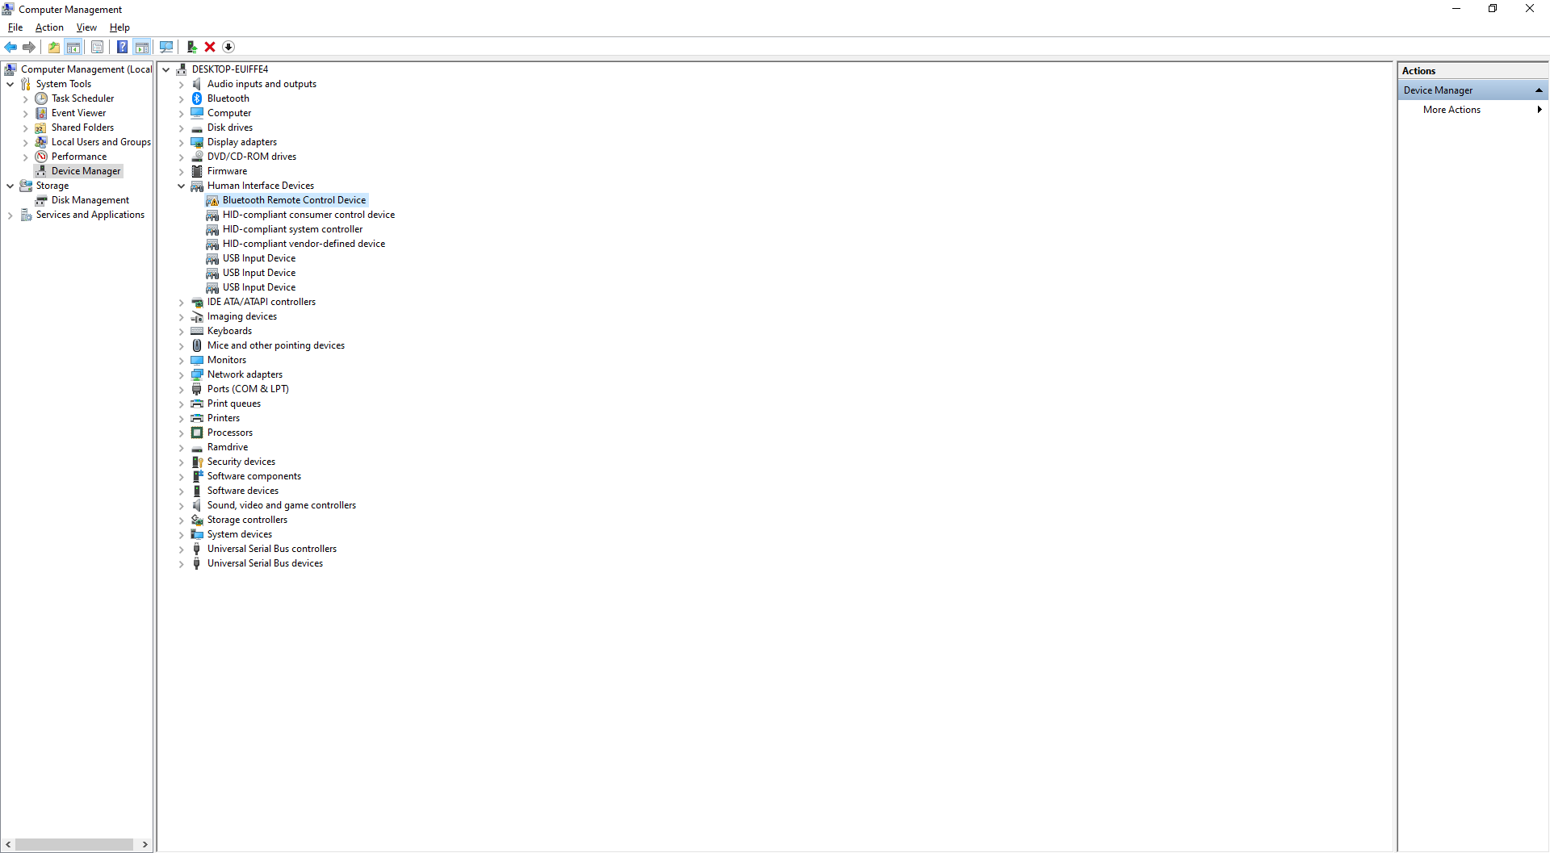Collapse the Device Manager Actions section
Image resolution: width=1550 pixels, height=853 pixels.
(1540, 90)
